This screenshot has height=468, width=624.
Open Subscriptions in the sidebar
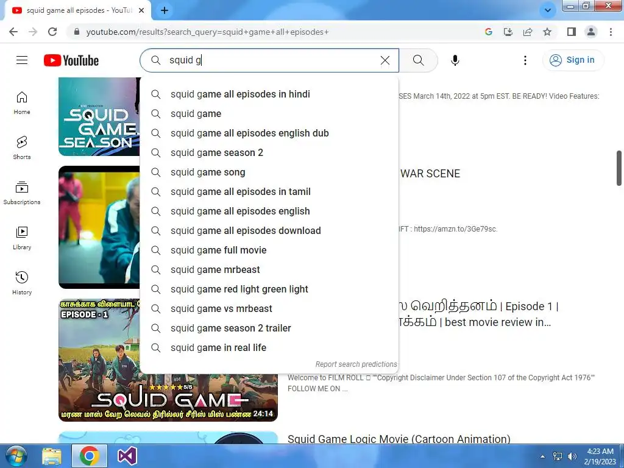(x=22, y=193)
